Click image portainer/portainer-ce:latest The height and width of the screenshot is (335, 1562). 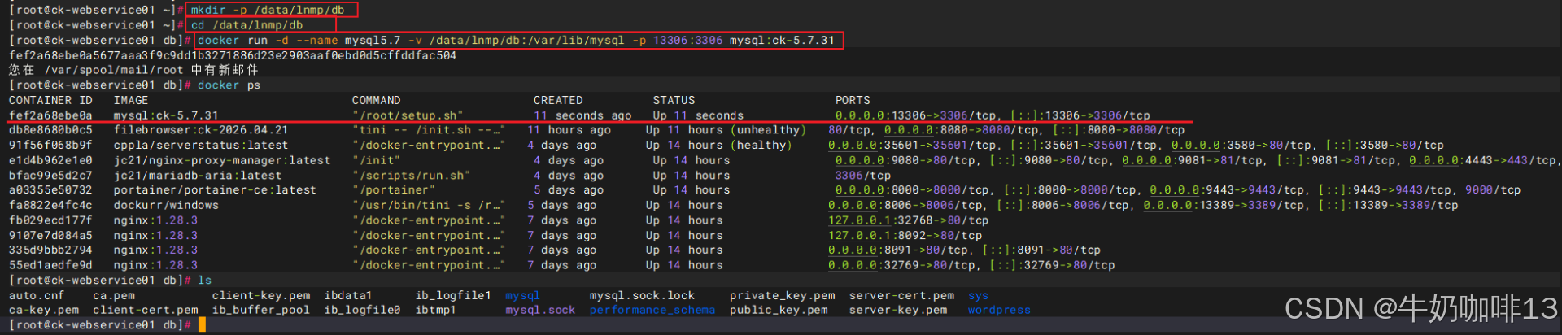click(x=215, y=189)
